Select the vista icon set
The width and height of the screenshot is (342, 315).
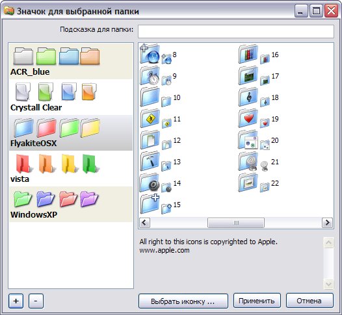point(71,168)
